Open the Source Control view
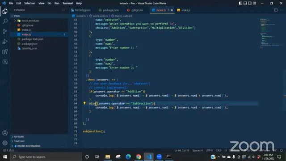Image resolution: width=286 pixels, height=161 pixels. (x=5, y=31)
